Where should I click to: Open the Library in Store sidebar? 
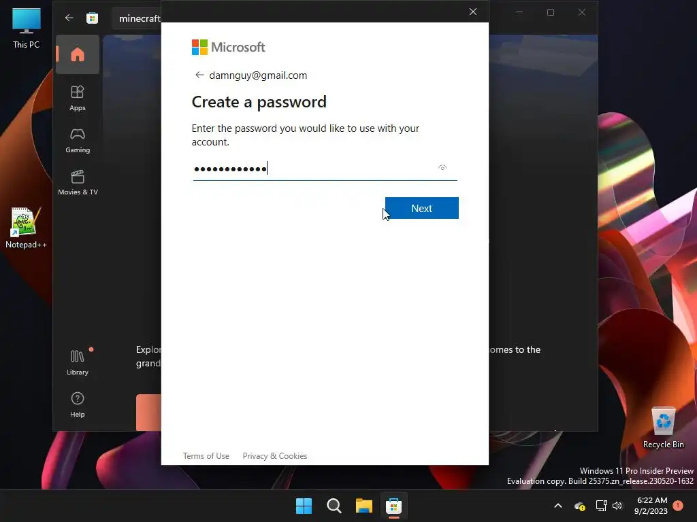78,363
